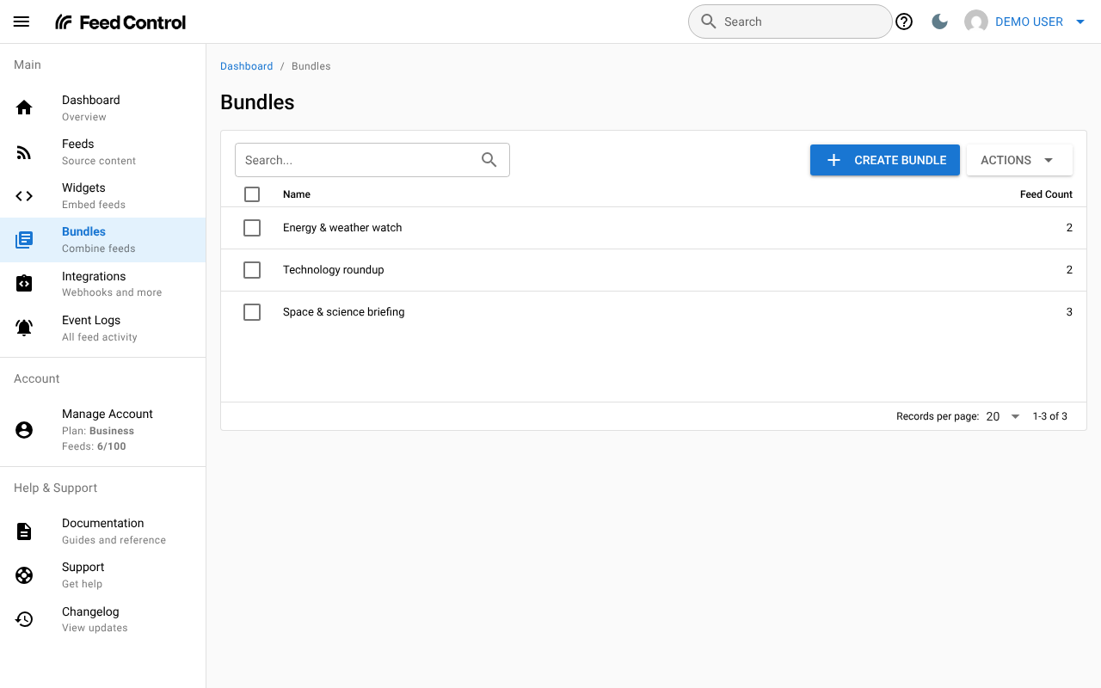1101x688 pixels.
Task: Click the Dashboard home icon
Action: point(24,107)
